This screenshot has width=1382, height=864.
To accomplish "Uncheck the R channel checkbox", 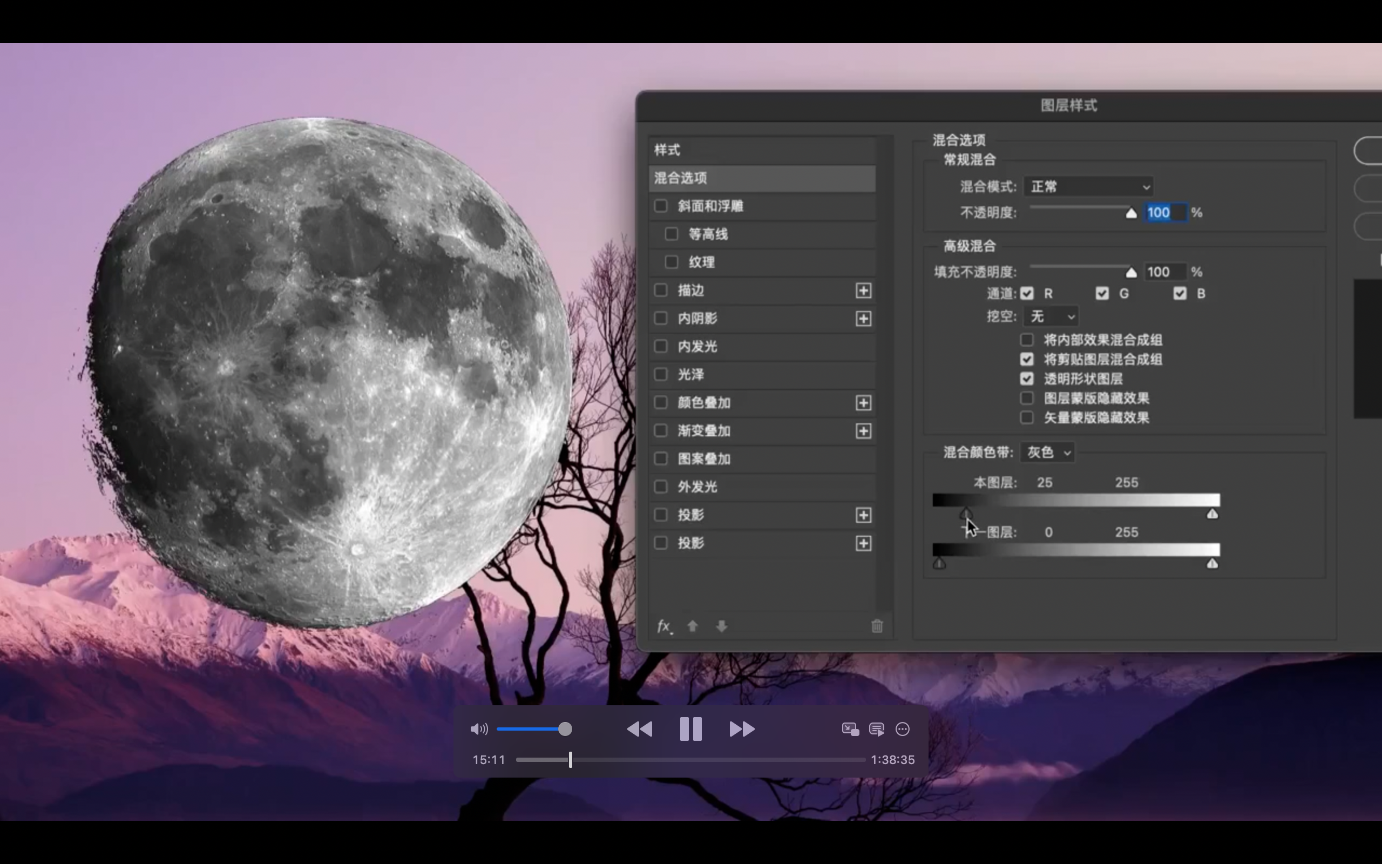I will pos(1027,294).
